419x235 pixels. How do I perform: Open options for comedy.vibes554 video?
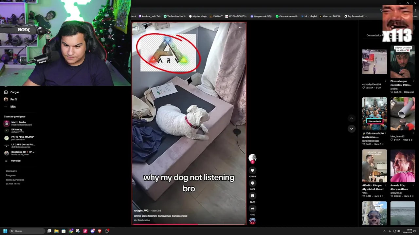pyautogui.click(x=386, y=81)
